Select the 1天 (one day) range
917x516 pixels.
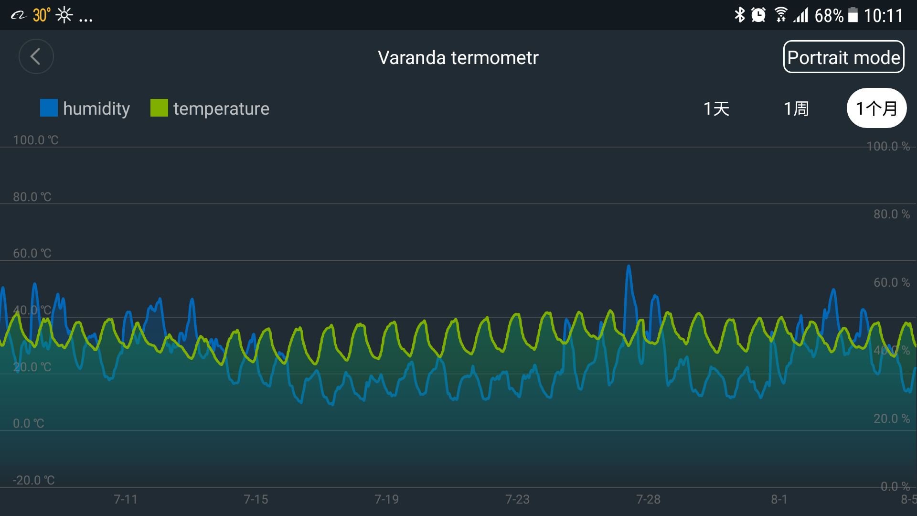[x=716, y=108]
